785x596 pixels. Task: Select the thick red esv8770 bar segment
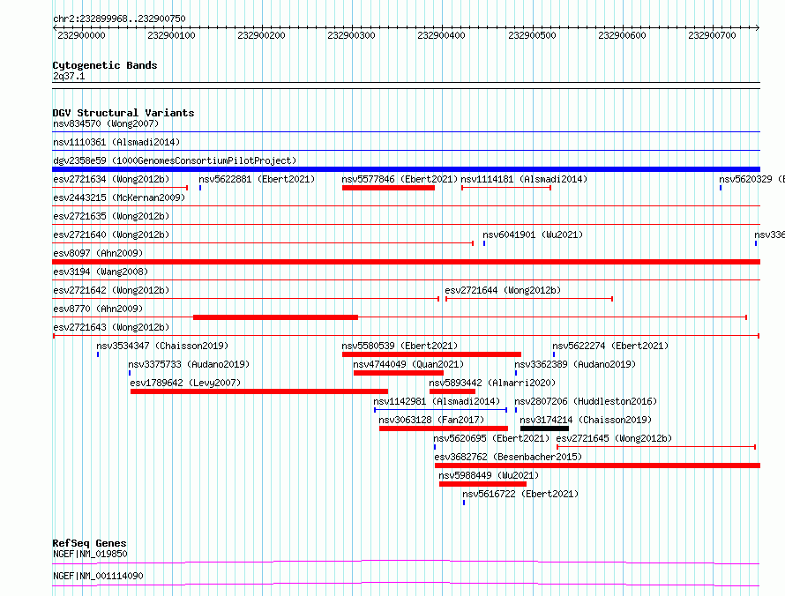pyautogui.click(x=275, y=317)
